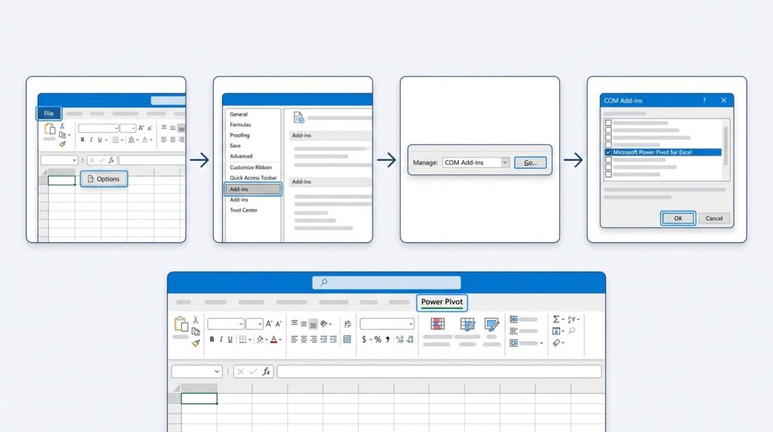Click Center alignment icon in bottom Excel window
This screenshot has height=432, width=773.
click(303, 339)
